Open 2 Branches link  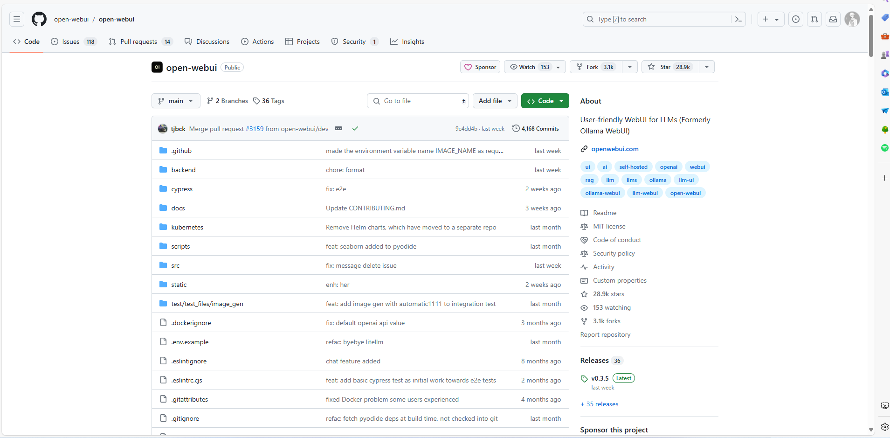coord(228,101)
